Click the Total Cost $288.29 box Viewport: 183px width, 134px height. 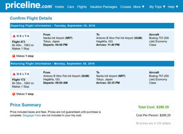[x=153, y=107]
